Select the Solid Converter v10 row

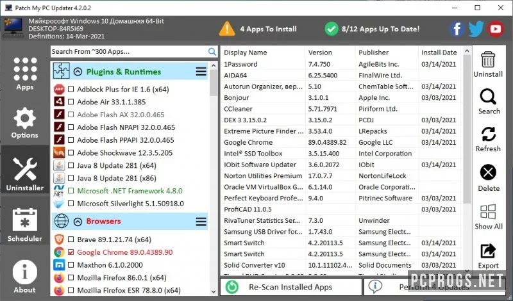click(341, 265)
